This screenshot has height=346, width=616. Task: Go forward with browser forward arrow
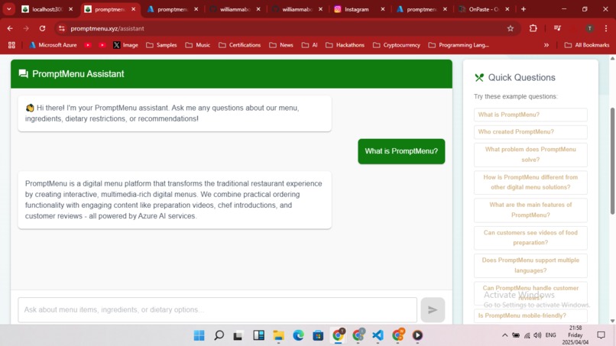coord(26,28)
